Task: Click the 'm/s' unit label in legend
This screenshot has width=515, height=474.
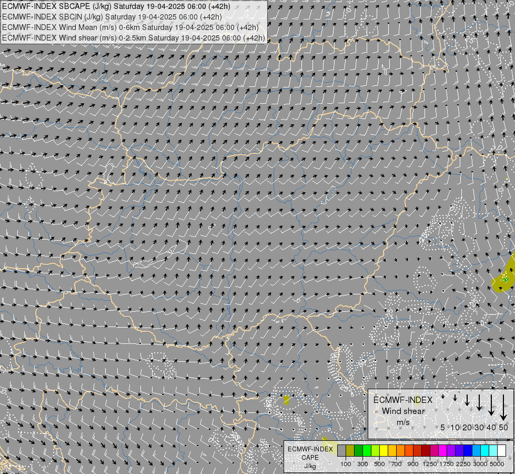Action: (403, 422)
